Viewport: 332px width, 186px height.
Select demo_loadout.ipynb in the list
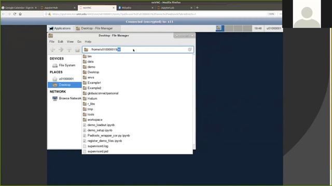coord(137,125)
